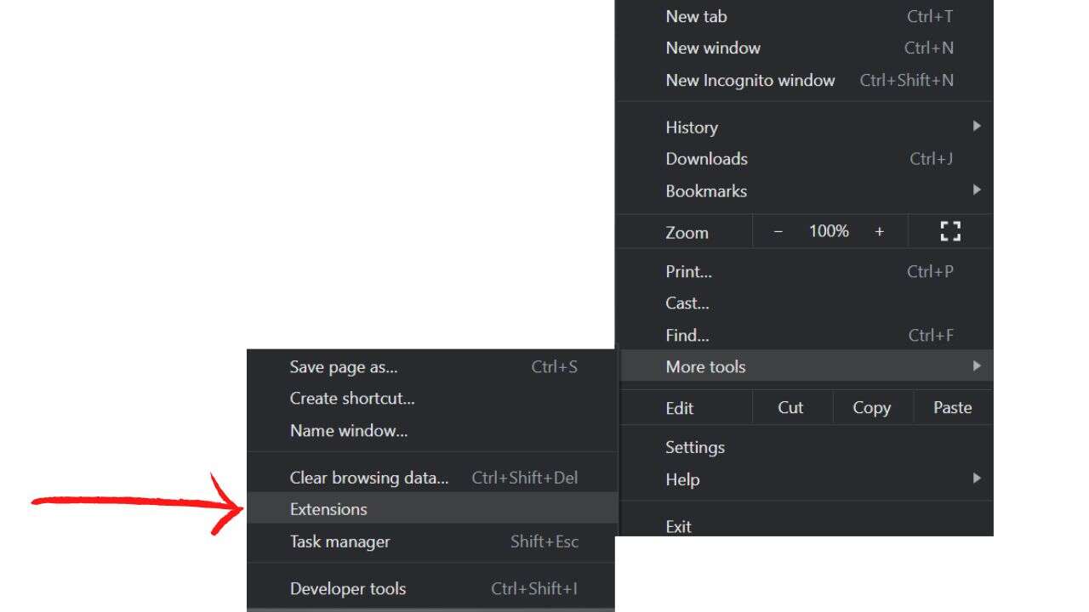Open a New Incognito window

(750, 80)
